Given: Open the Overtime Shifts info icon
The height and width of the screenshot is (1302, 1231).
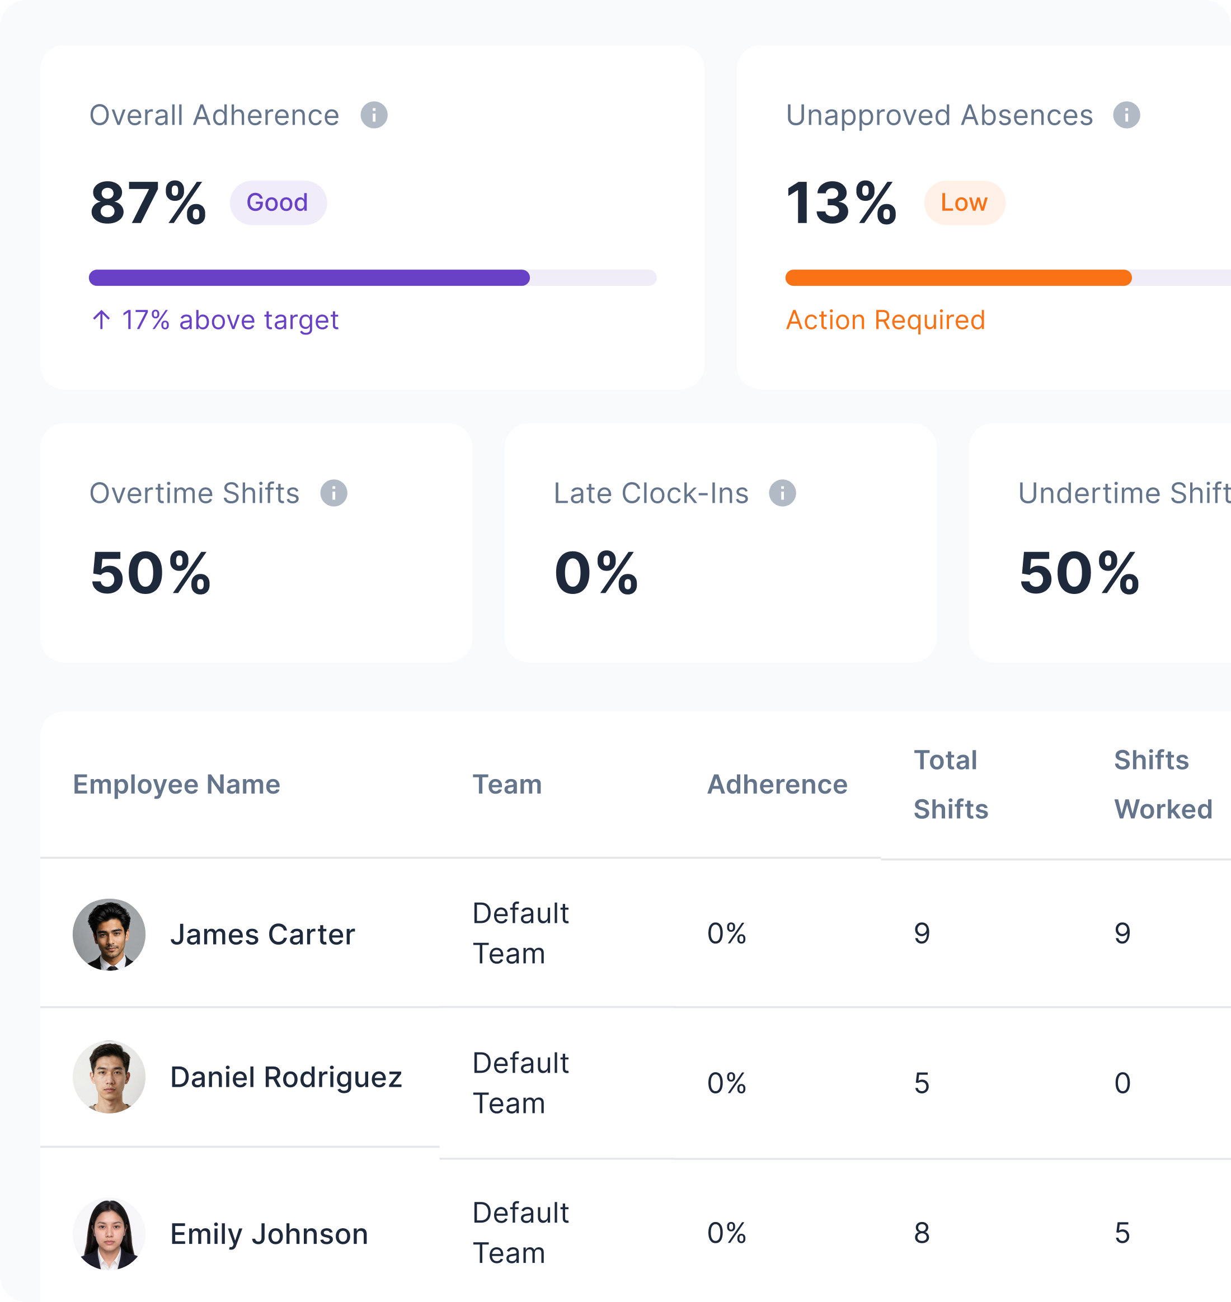Looking at the screenshot, I should pos(334,493).
